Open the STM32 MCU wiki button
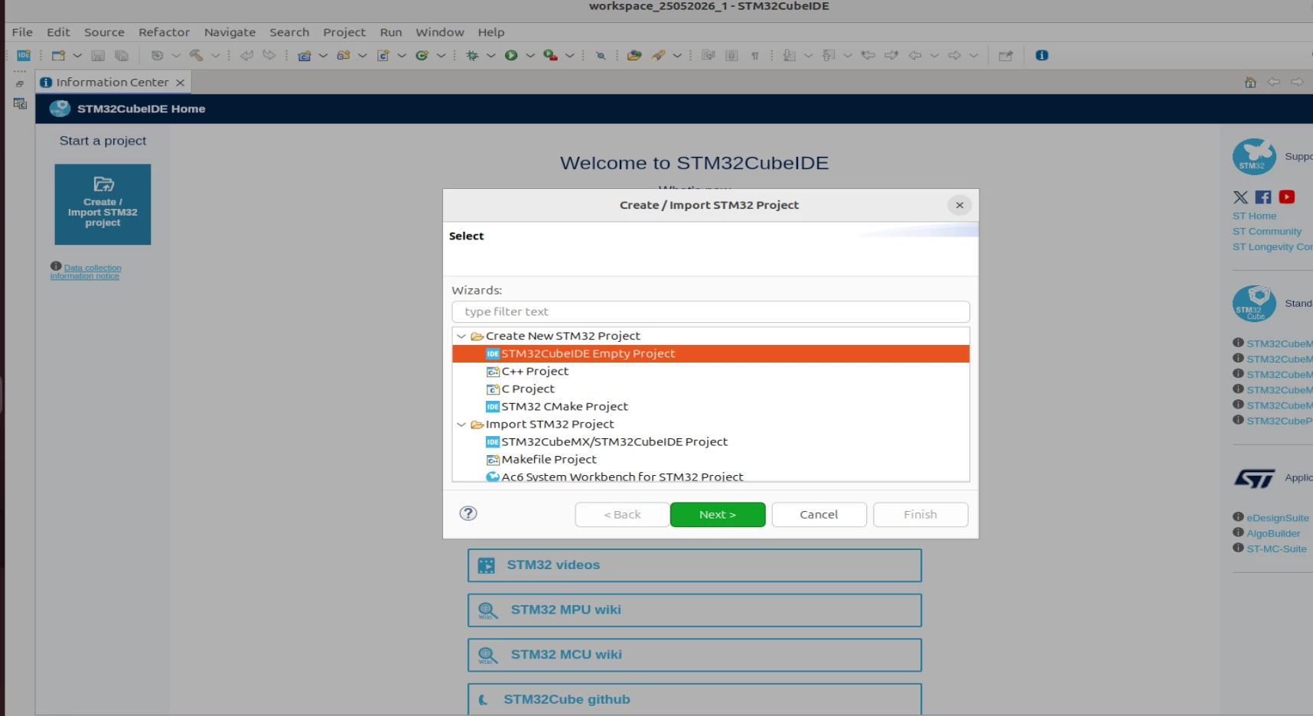 695,655
